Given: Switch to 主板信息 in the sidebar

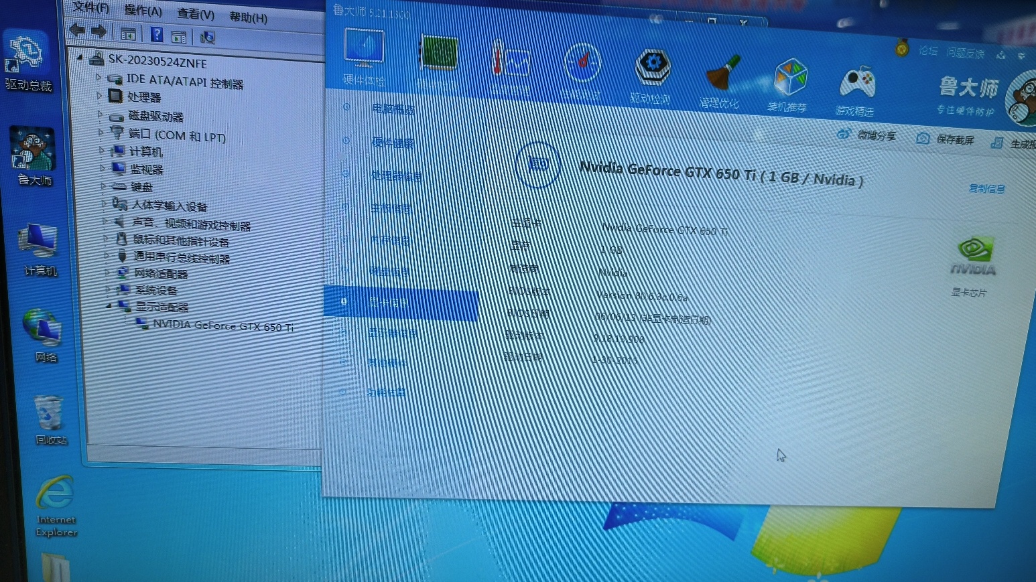Looking at the screenshot, I should 391,208.
